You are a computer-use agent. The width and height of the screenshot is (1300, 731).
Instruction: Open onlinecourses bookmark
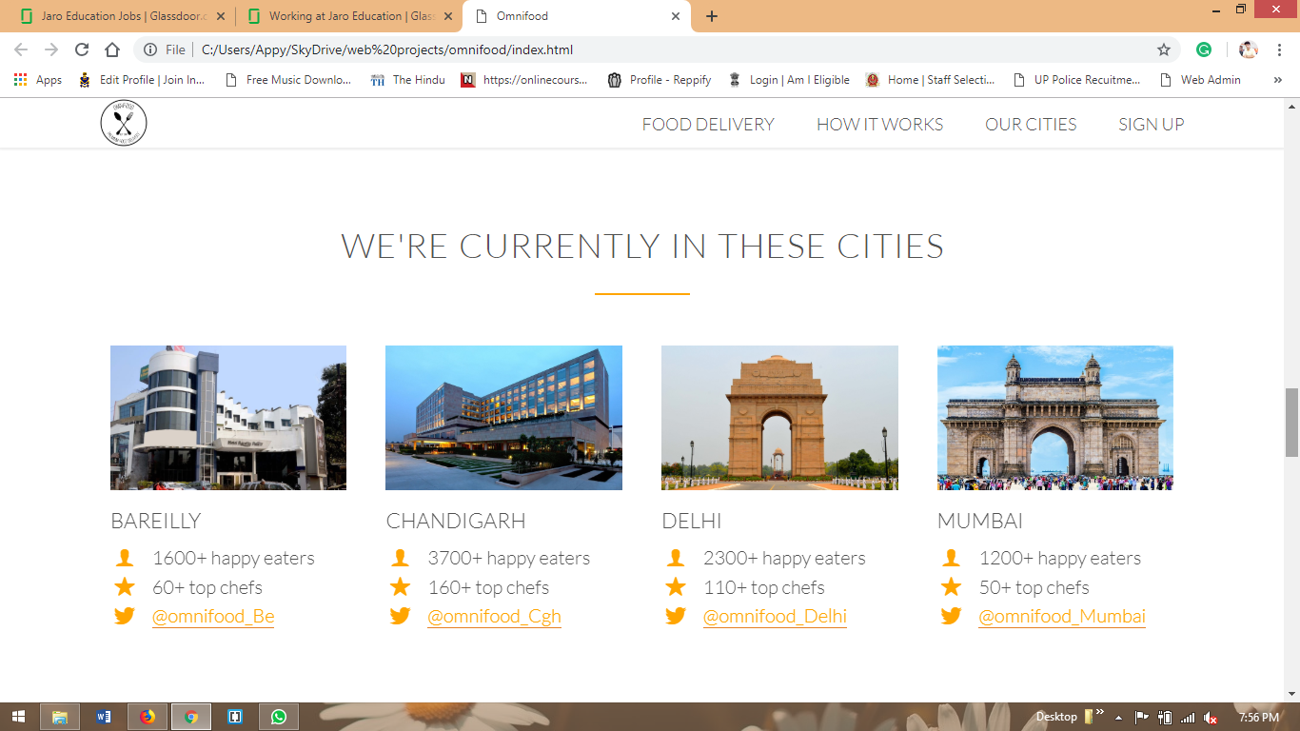pyautogui.click(x=524, y=80)
